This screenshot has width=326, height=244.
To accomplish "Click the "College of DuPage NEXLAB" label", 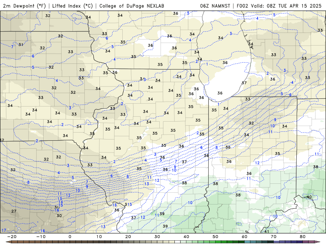I will click(132, 6).
